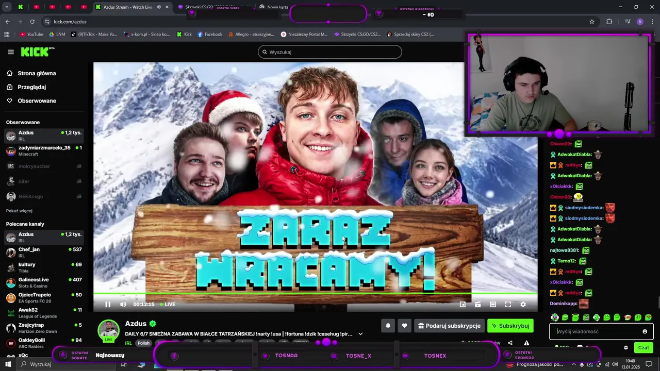The width and height of the screenshot is (660, 371).
Task: Open recommended channel Awak82
Action: 44,313
